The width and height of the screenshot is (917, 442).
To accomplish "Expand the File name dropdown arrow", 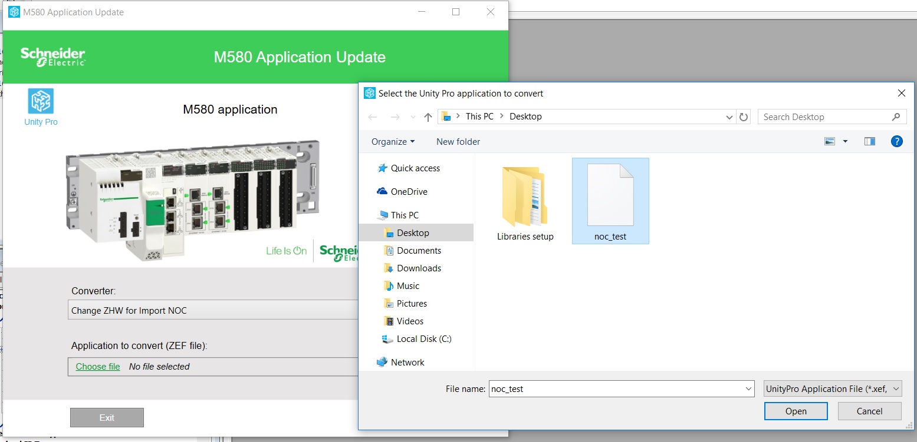I will coord(749,389).
